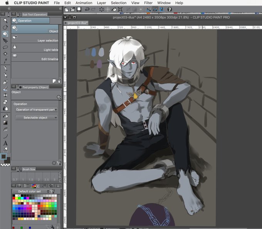The width and height of the screenshot is (262, 229).
Task: Open color set wrench settings
Action: coord(53,191)
